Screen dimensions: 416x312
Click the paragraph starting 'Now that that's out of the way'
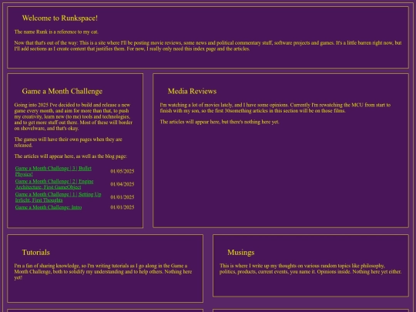pyautogui.click(x=208, y=45)
